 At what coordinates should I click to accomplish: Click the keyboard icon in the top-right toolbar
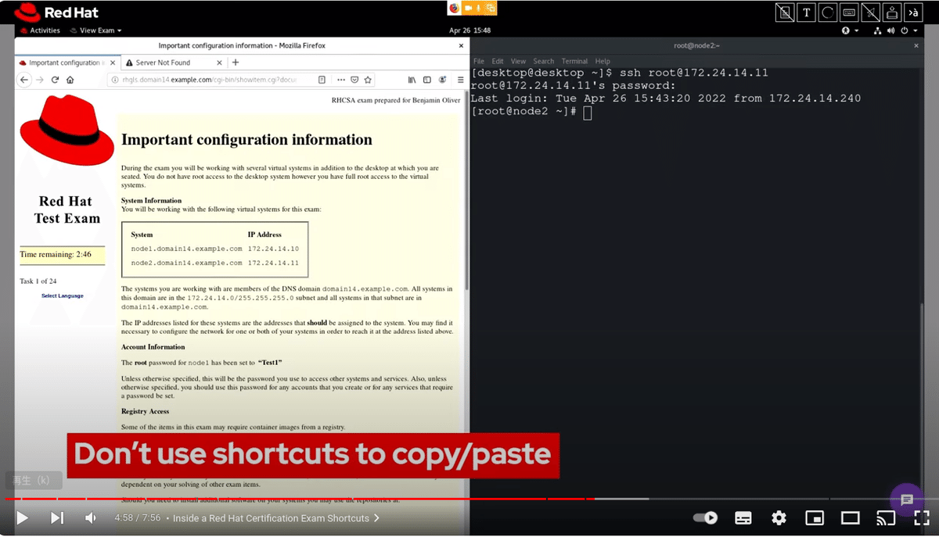849,13
